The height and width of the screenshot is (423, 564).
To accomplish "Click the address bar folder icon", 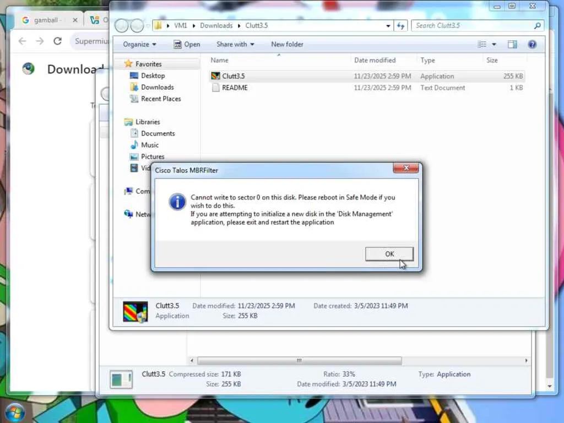I will click(x=158, y=25).
